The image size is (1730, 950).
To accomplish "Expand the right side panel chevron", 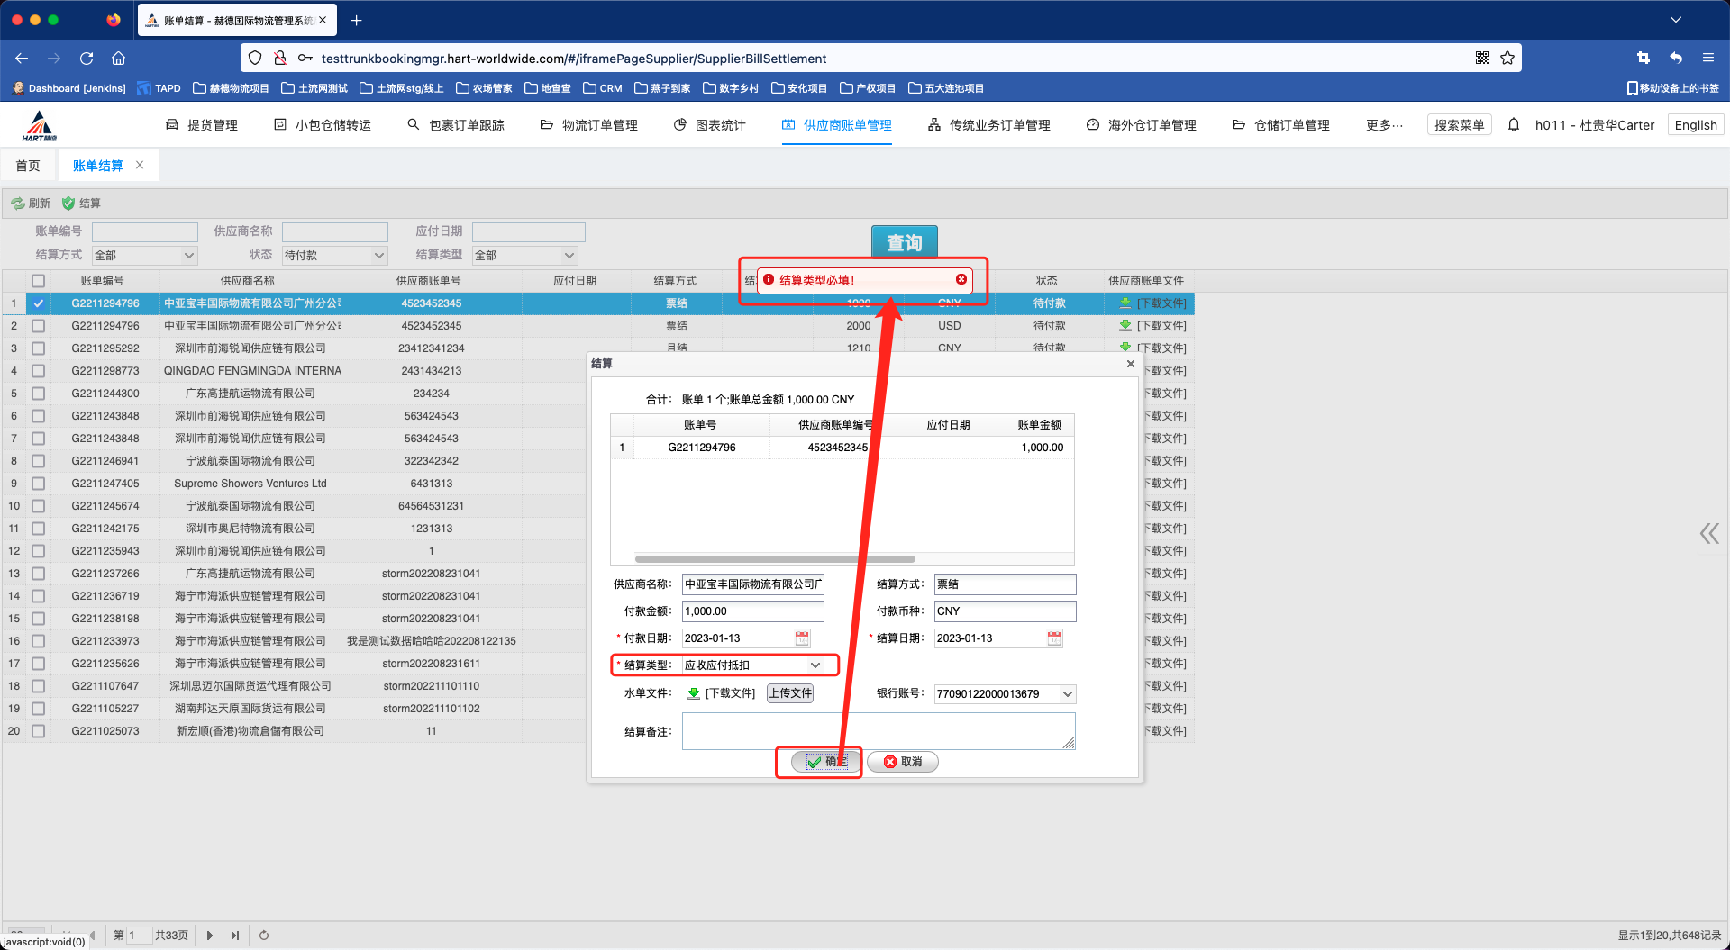I will tap(1708, 534).
